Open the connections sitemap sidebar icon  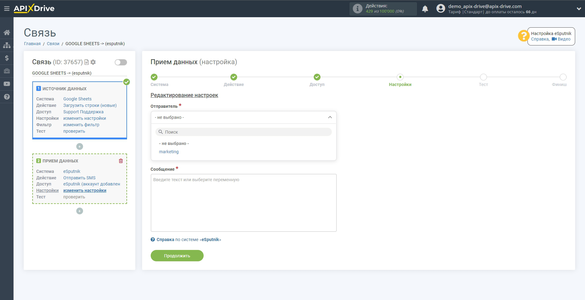pos(7,45)
